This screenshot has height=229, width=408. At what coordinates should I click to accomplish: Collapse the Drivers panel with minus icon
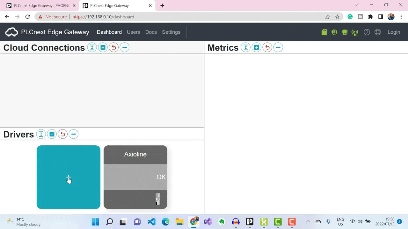click(x=74, y=134)
